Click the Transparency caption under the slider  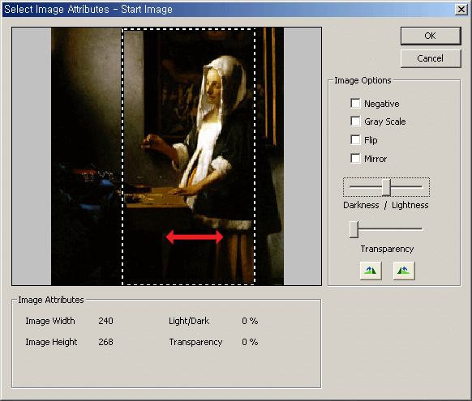coord(387,249)
